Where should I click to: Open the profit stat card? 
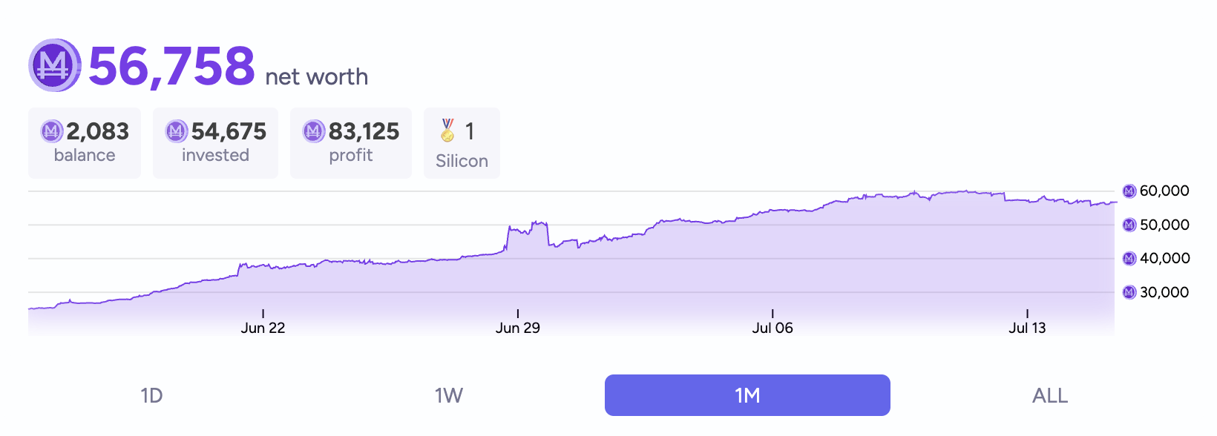(351, 143)
